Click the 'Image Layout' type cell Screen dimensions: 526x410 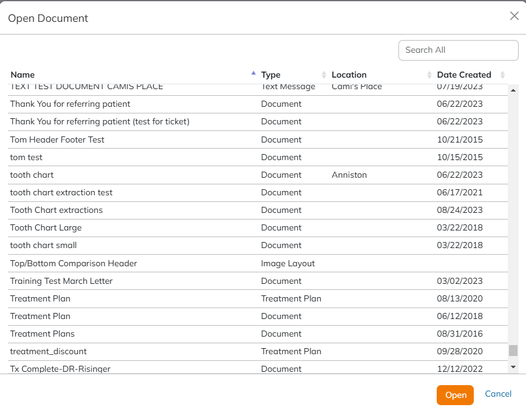click(288, 264)
